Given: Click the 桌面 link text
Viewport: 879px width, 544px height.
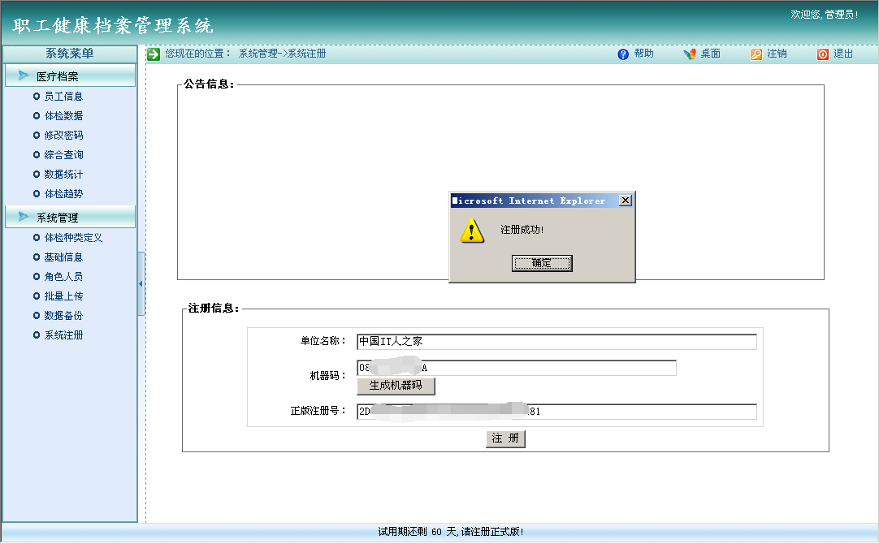Looking at the screenshot, I should pyautogui.click(x=710, y=54).
